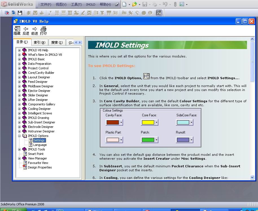Image resolution: width=258 pixels, height=211 pixels.
Task: Click the help content scrollbar down arrow
Action: tap(252, 177)
